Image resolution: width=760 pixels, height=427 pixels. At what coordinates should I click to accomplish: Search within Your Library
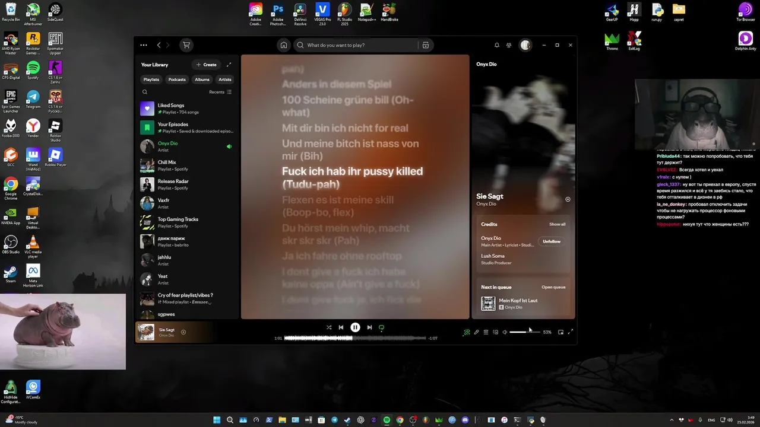coord(145,92)
